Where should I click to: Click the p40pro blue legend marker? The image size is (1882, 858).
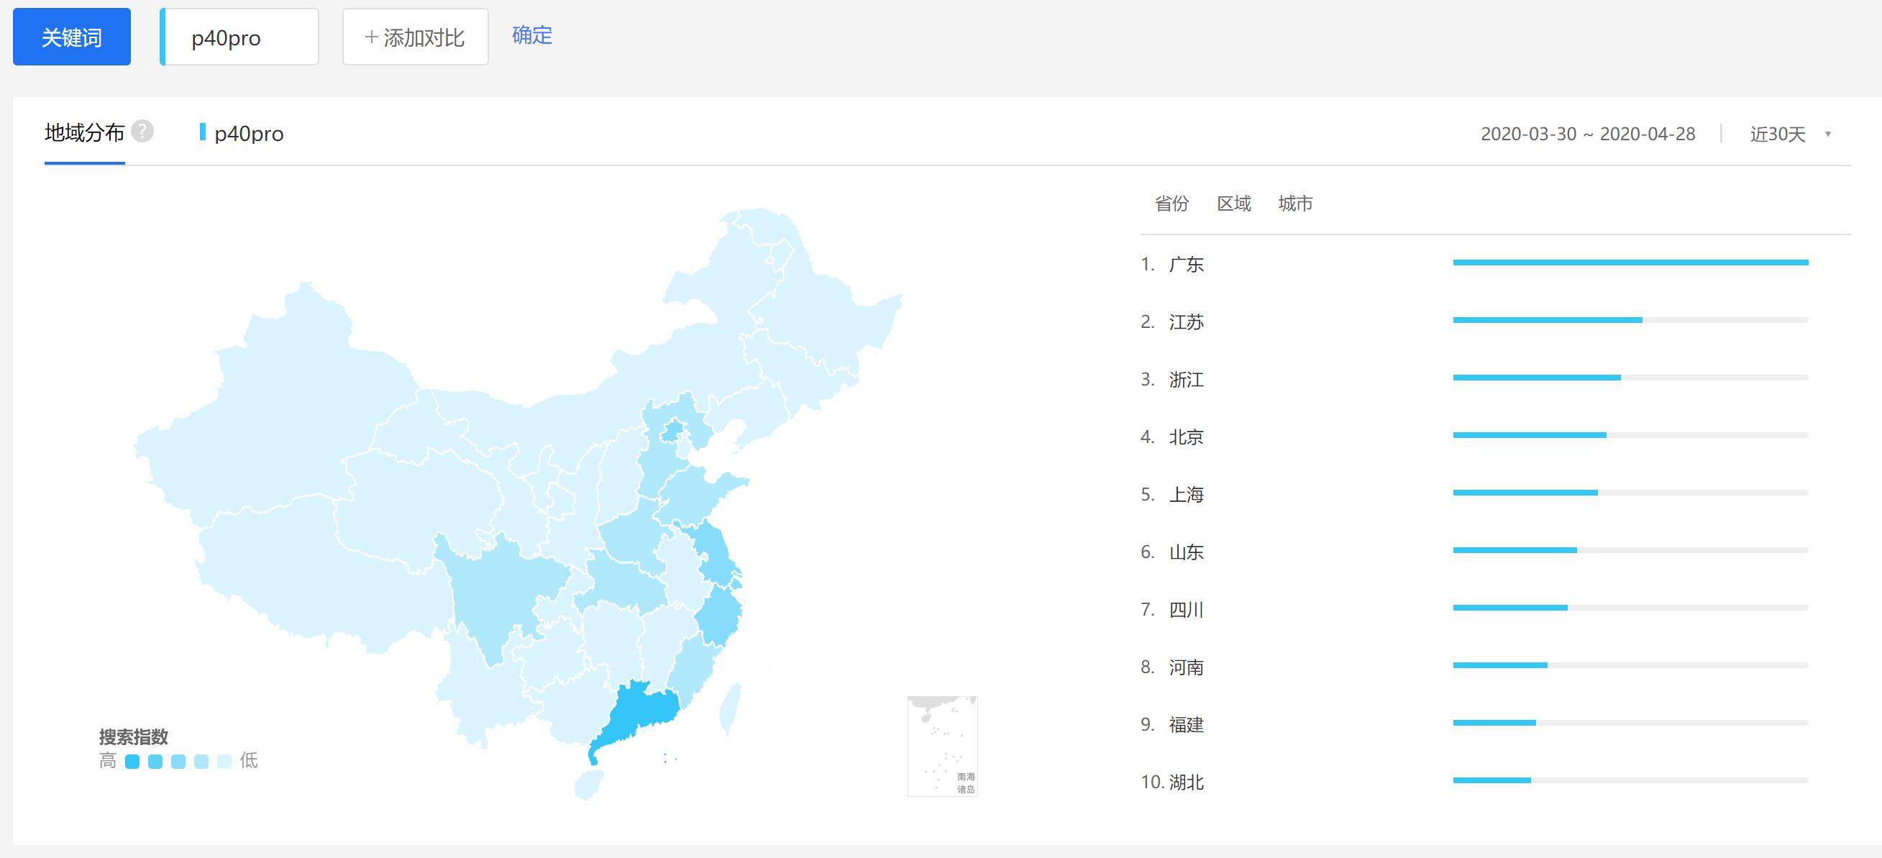202,132
